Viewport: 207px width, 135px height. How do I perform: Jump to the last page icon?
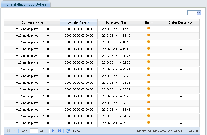click(60, 131)
